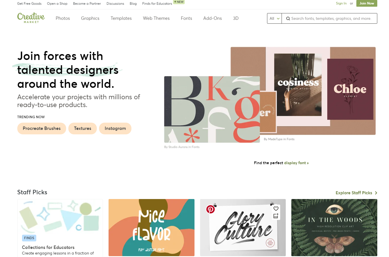This screenshot has height=257, width=389.
Task: Open the Photos menu
Action: [63, 18]
